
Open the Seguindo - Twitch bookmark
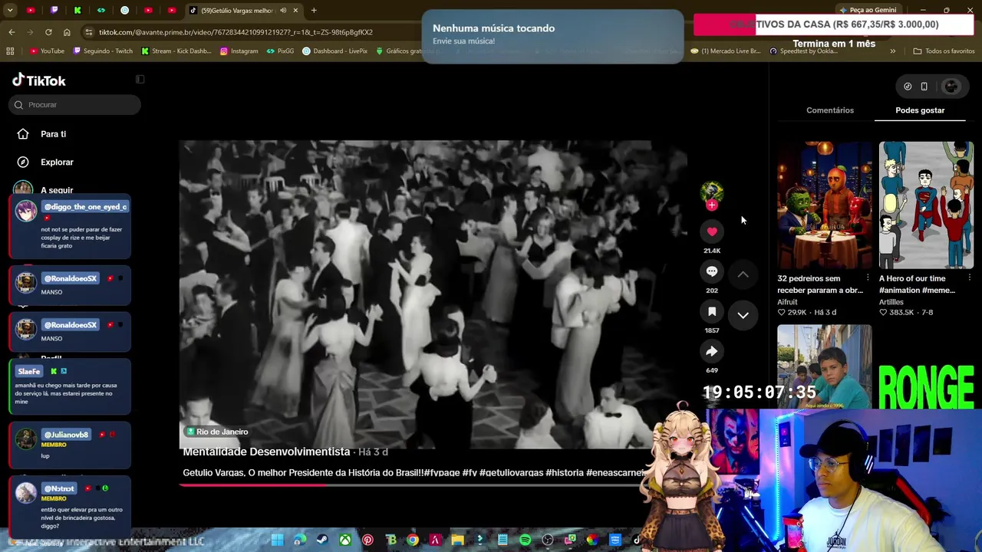pyautogui.click(x=104, y=51)
